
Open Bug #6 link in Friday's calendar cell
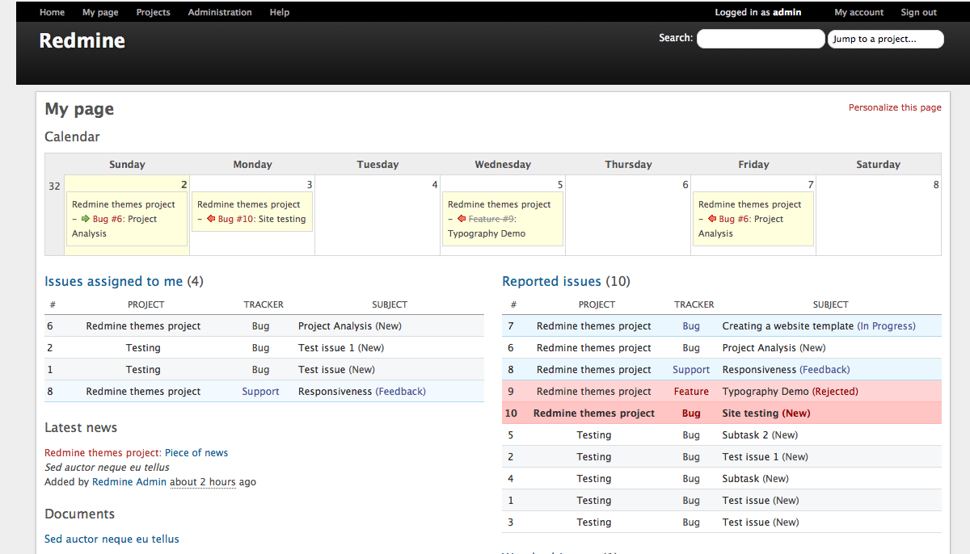pyautogui.click(x=736, y=219)
